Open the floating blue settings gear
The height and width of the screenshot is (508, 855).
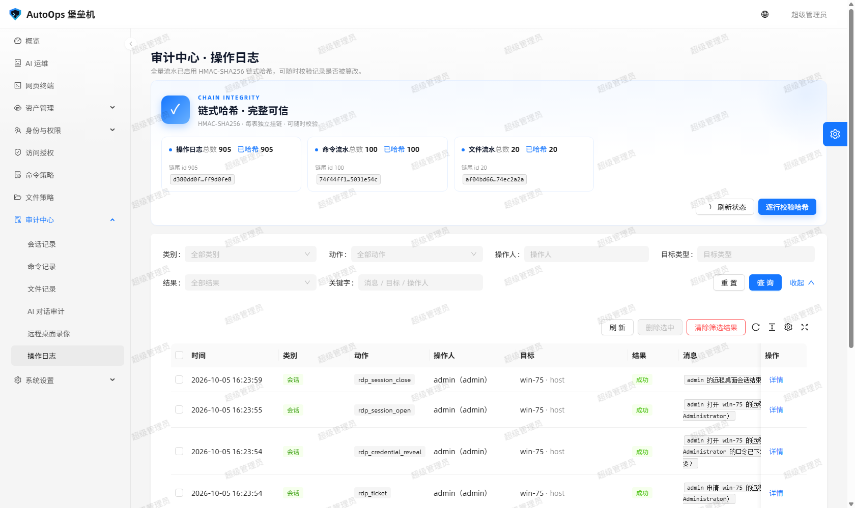tap(835, 134)
